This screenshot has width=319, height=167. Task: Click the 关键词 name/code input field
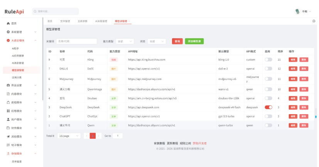click(x=76, y=41)
